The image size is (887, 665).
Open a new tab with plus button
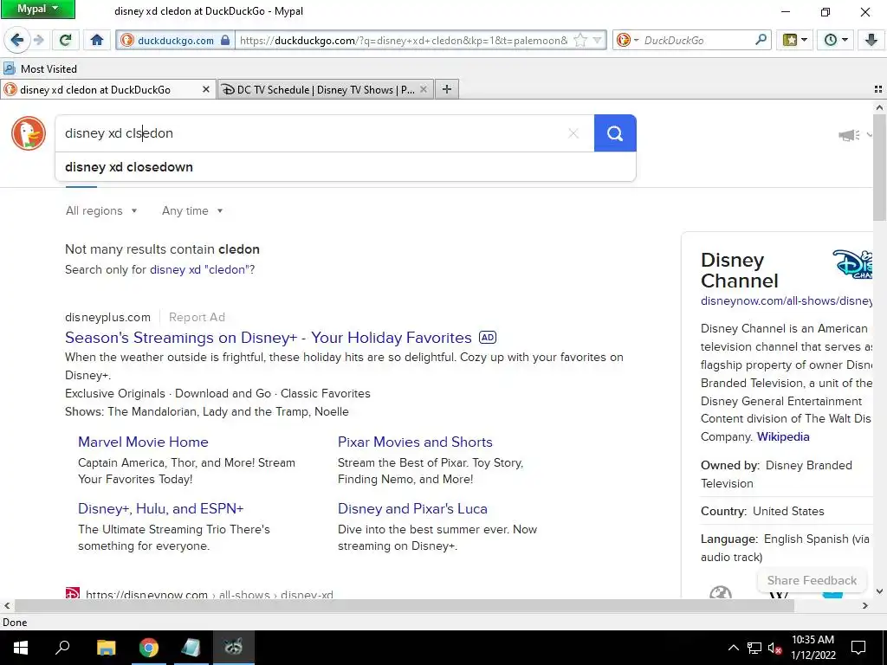tap(447, 89)
